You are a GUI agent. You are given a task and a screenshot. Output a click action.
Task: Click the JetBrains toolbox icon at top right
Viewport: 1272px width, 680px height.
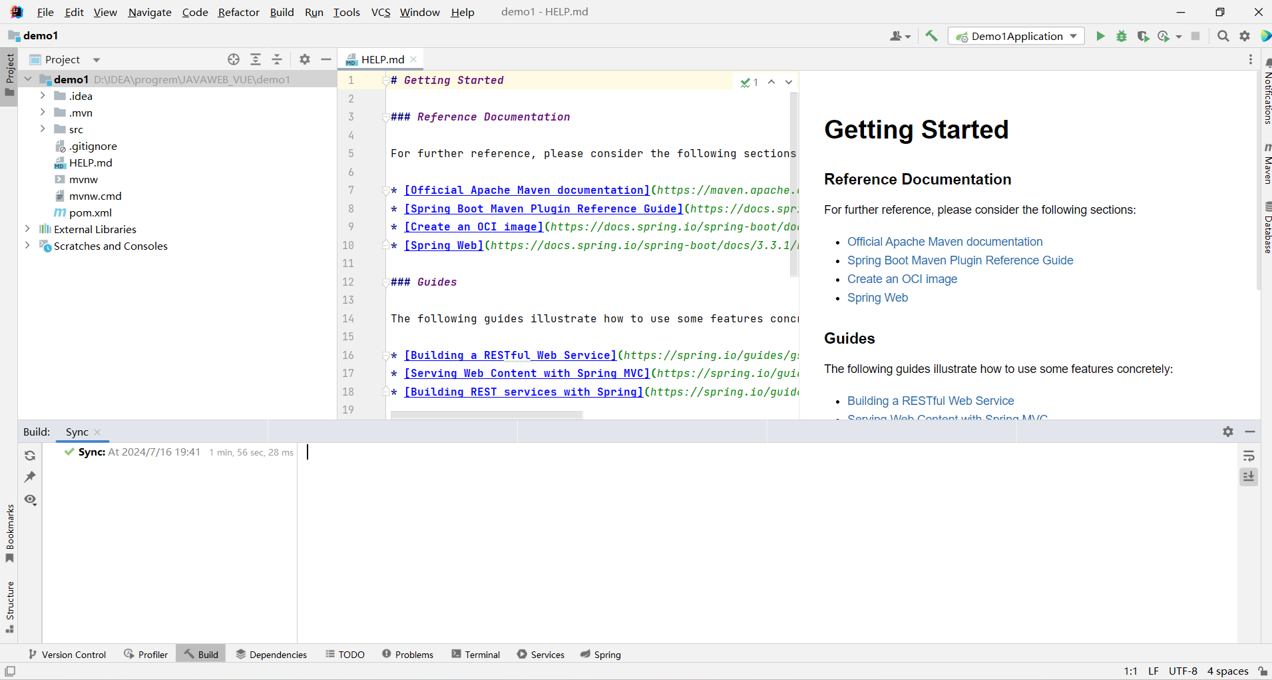tap(1266, 36)
